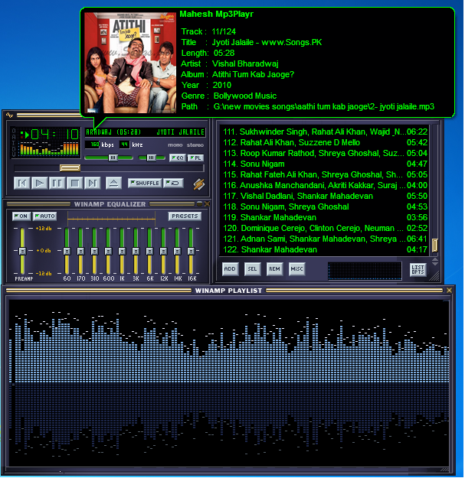This screenshot has width=465, height=478.
Task: Click the 16K band slider
Action: click(x=191, y=251)
